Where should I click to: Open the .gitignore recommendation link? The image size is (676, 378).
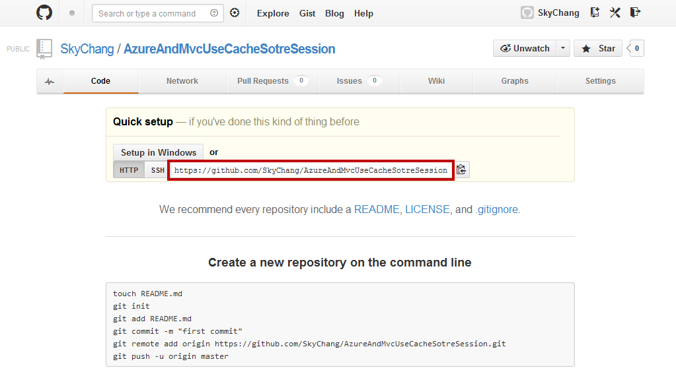497,209
